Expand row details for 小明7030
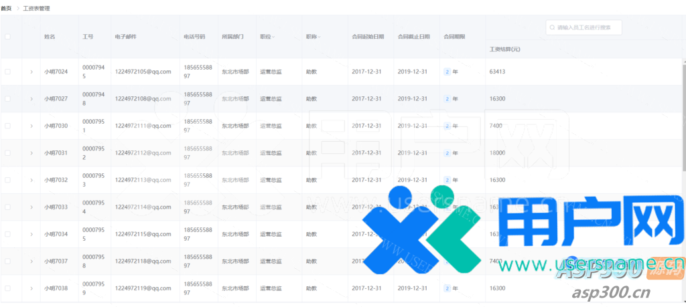 coord(31,126)
